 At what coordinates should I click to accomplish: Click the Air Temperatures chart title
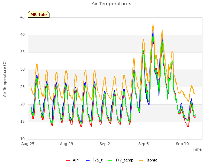tap(111, 4)
